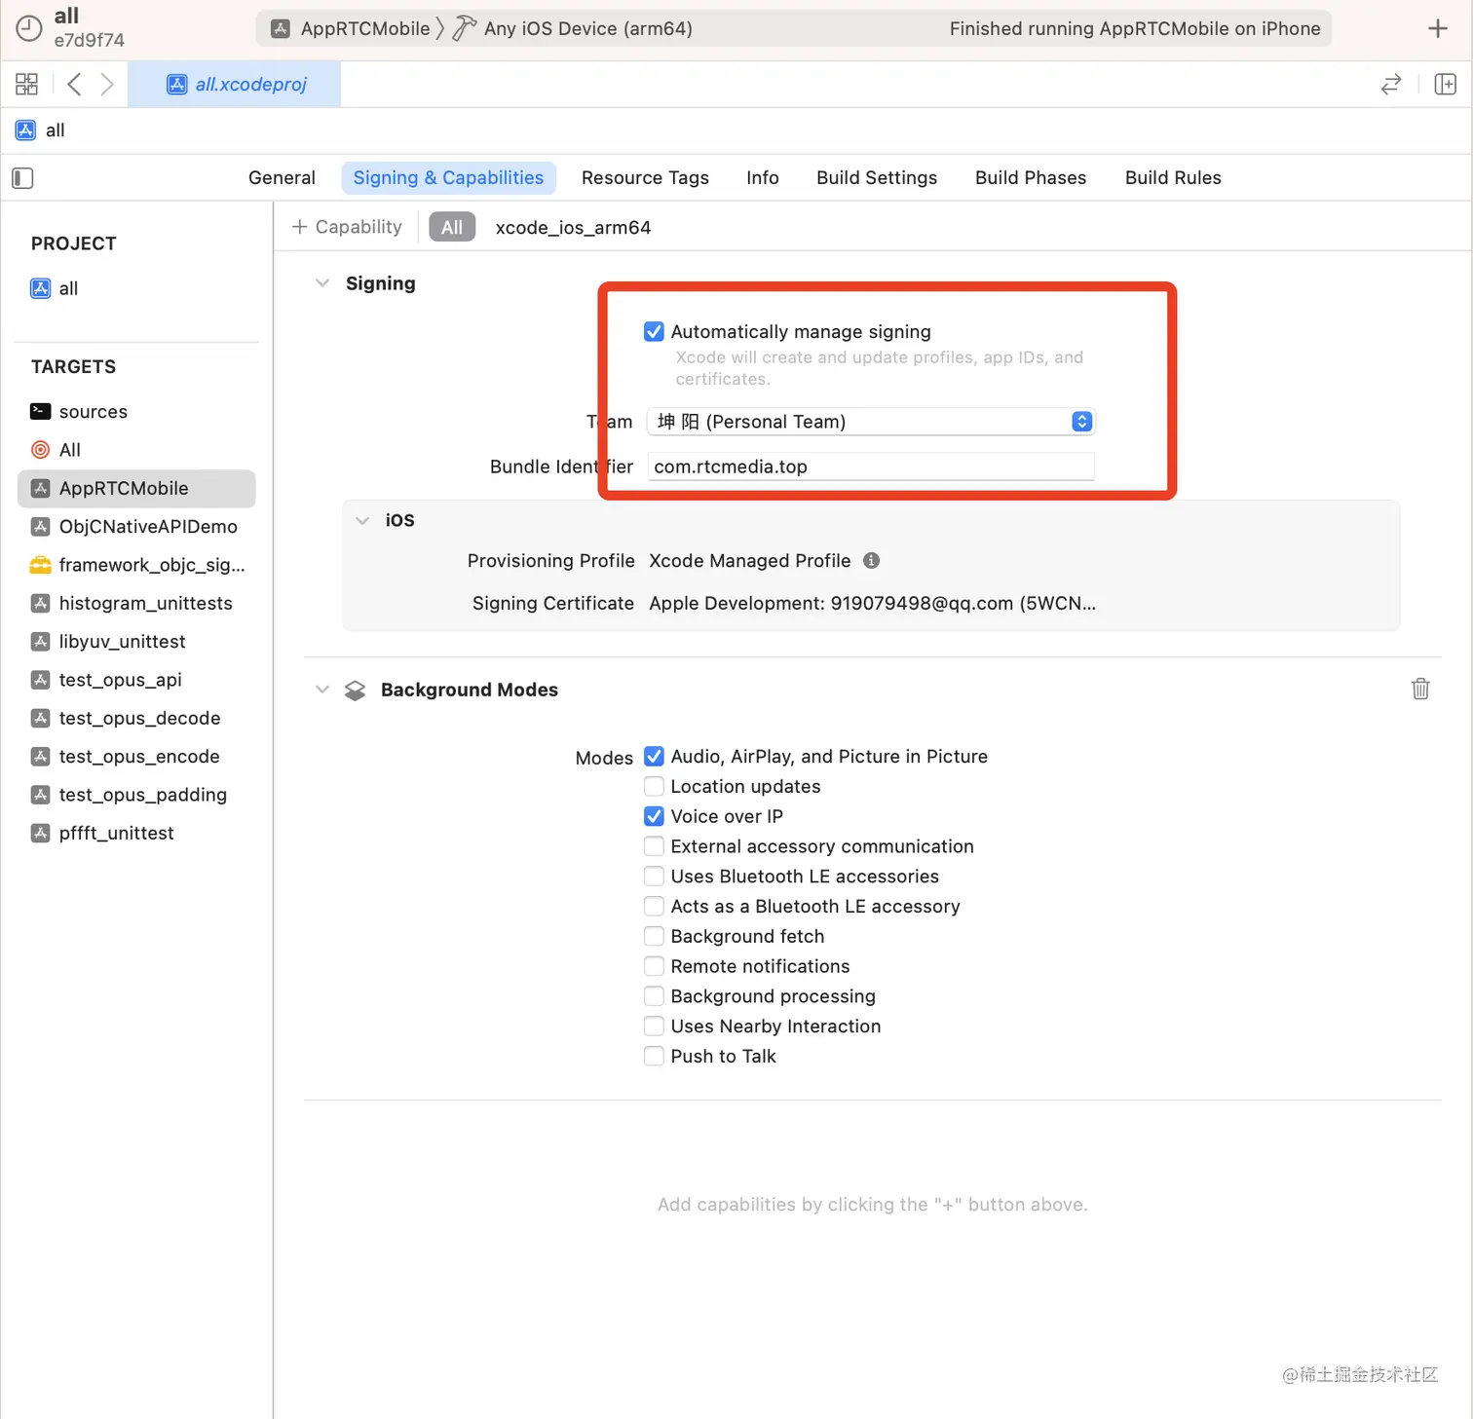Uncheck Voice over IP mode
This screenshot has height=1419, width=1473.
pos(654,816)
